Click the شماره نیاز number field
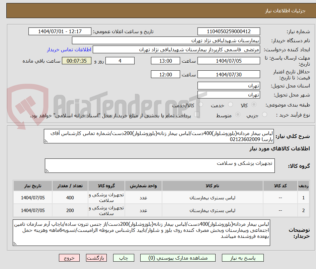Image resolution: width=316 pixels, height=269 pixels. coord(229,31)
